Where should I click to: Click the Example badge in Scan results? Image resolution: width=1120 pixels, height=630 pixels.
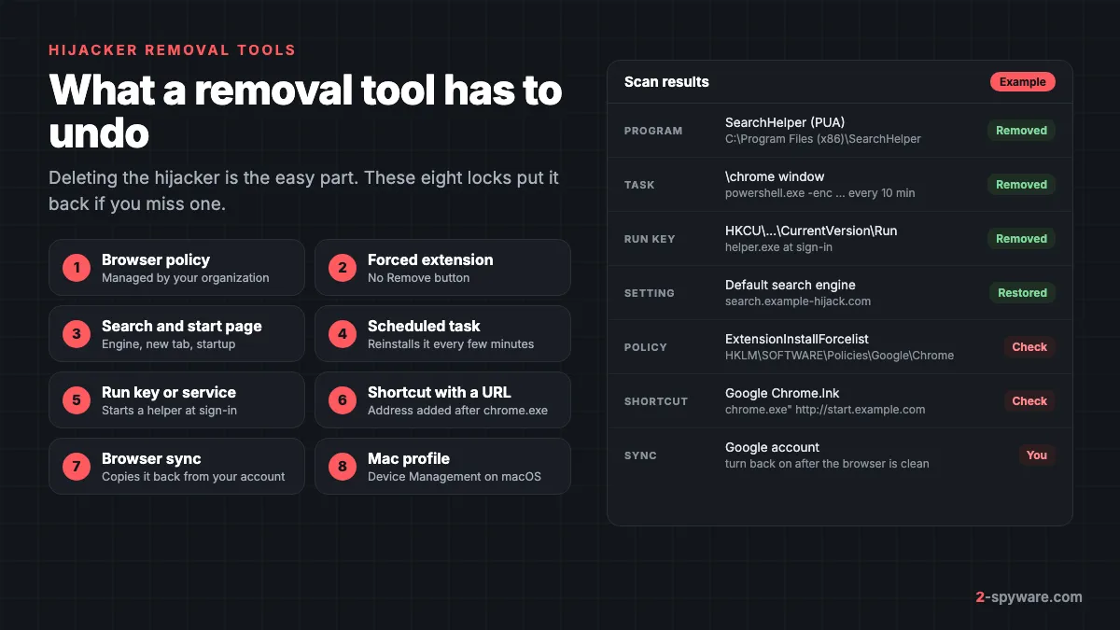[x=1023, y=82]
